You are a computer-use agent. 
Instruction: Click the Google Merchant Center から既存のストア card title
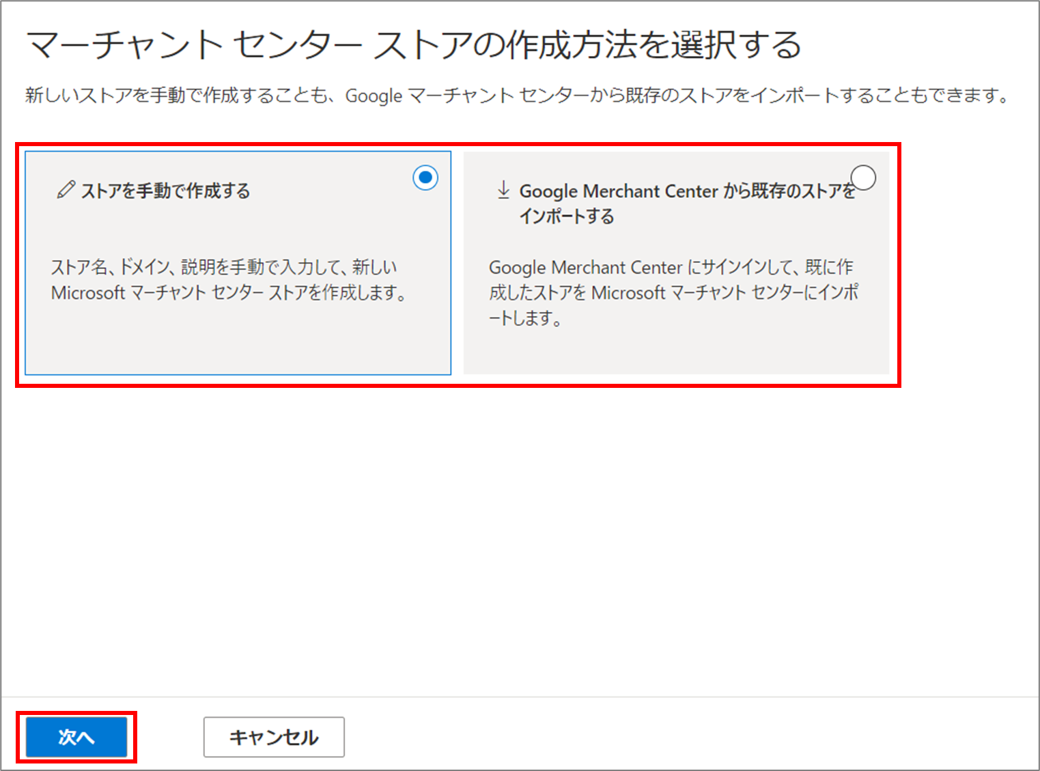[x=686, y=191]
